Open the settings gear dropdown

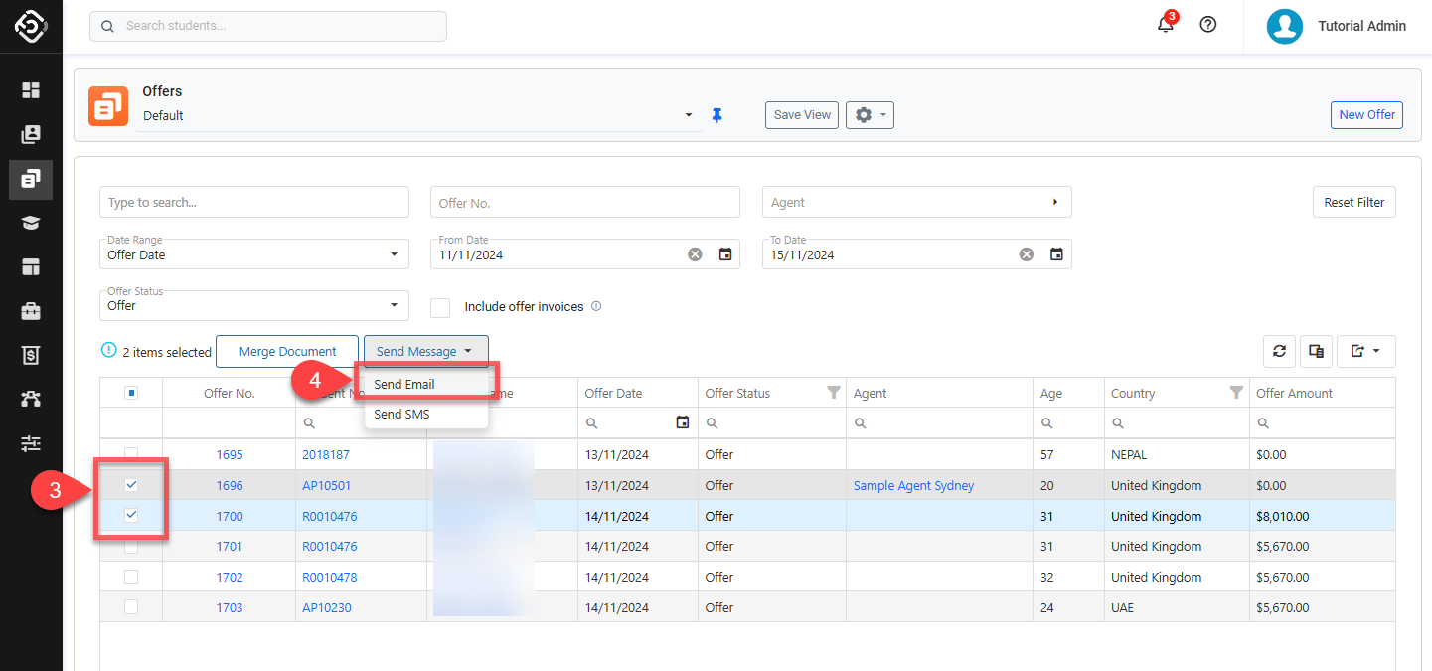pyautogui.click(x=870, y=115)
